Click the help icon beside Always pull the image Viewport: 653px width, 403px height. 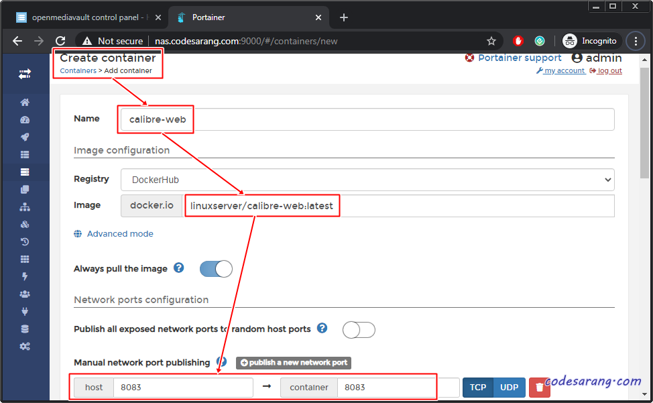point(178,268)
